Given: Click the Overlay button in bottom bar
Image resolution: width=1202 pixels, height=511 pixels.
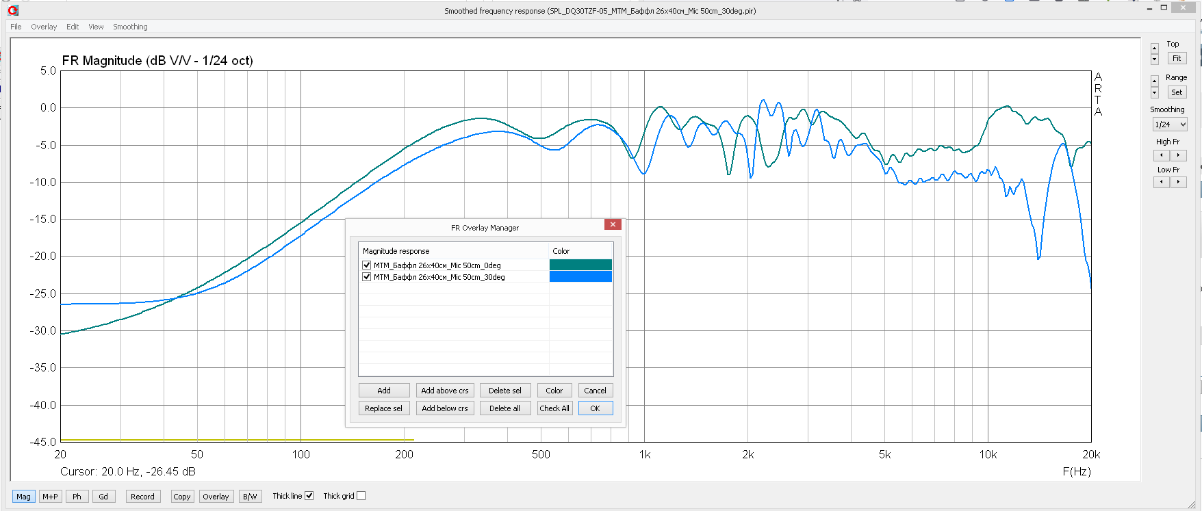Looking at the screenshot, I should point(216,497).
